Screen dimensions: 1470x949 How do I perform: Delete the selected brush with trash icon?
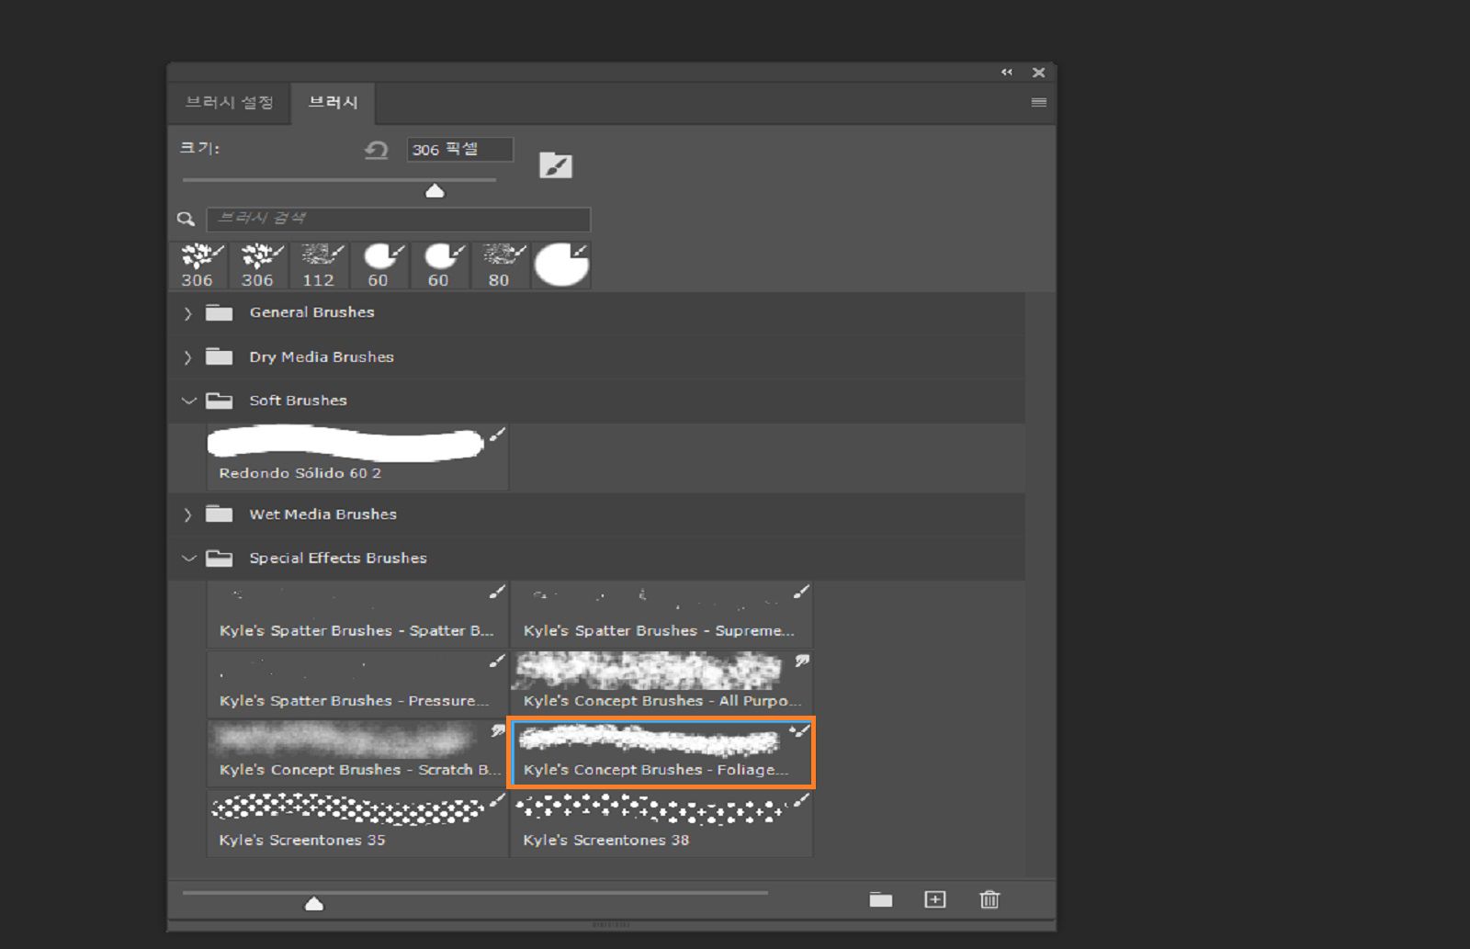989,899
